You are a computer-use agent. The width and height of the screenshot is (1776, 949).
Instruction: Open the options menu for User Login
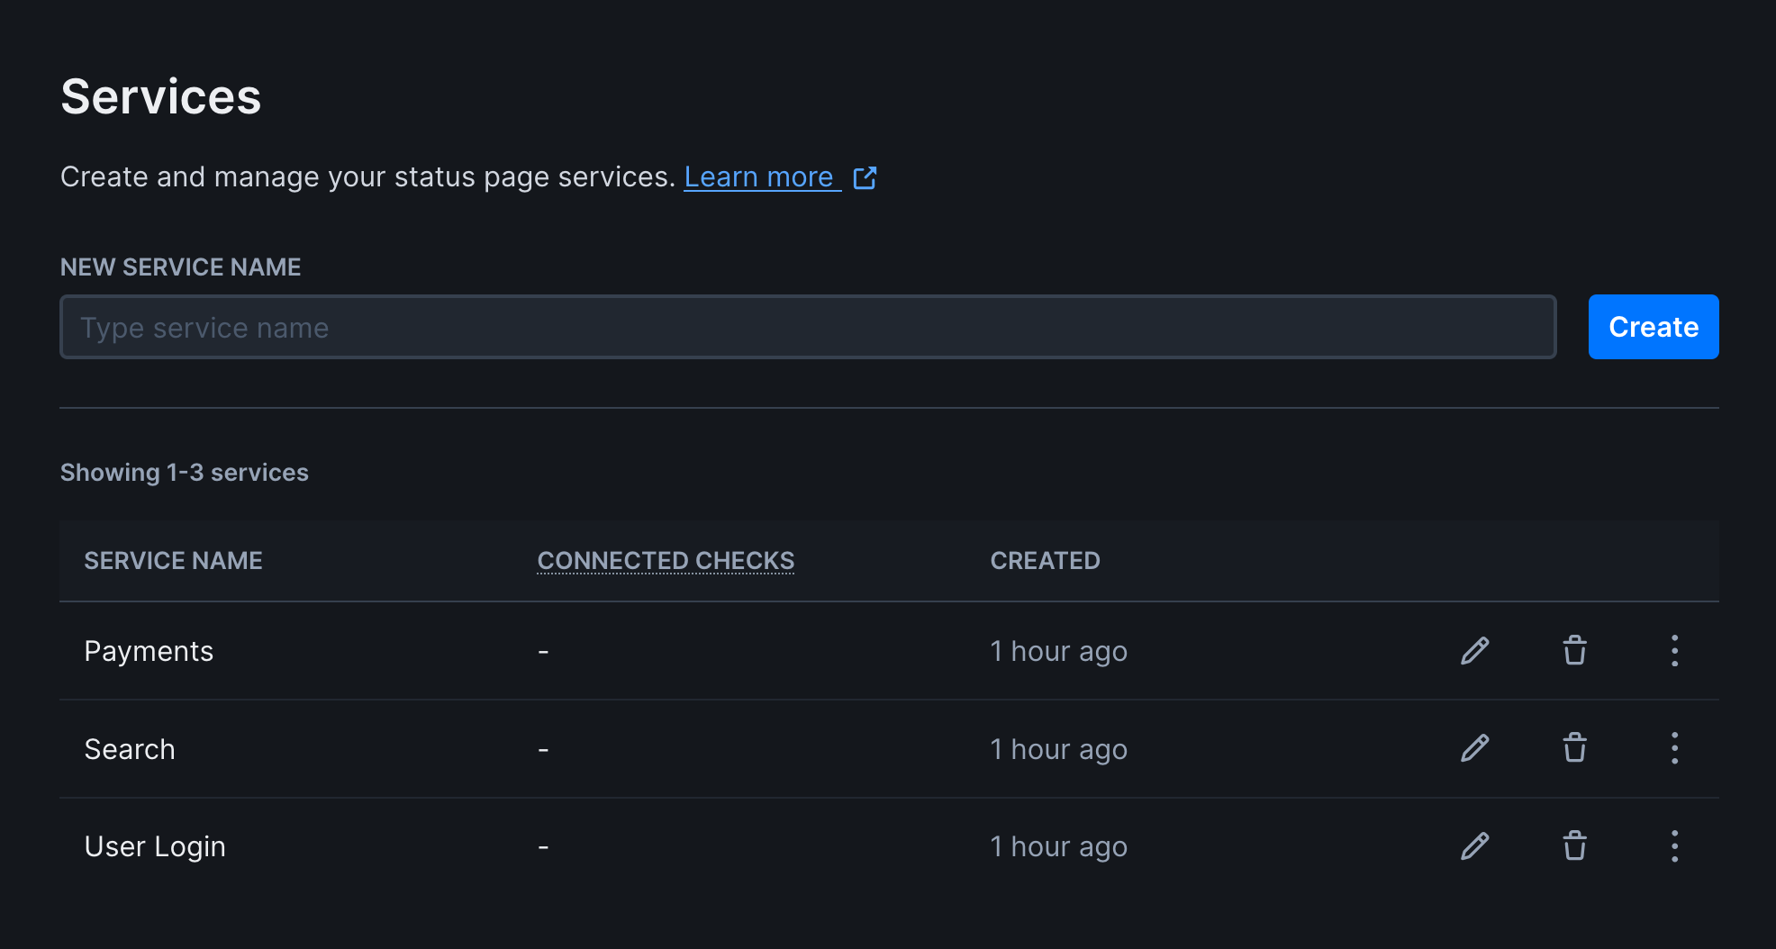point(1674,845)
